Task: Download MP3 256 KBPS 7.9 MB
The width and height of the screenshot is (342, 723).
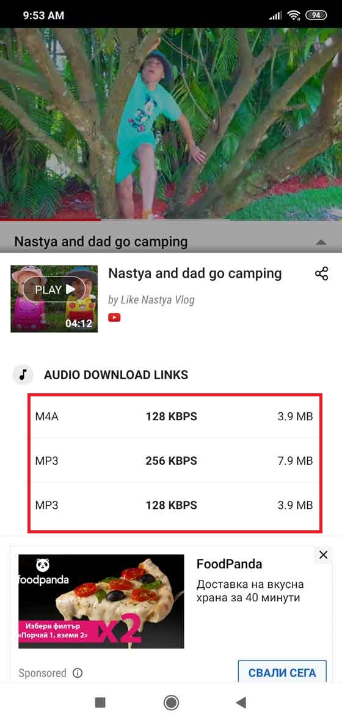Action: [x=174, y=460]
